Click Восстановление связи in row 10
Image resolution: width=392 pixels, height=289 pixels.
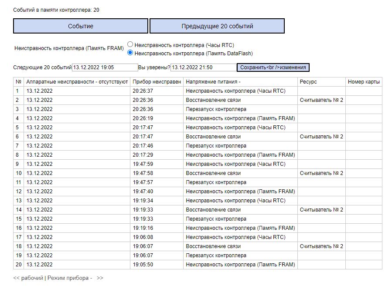pyautogui.click(x=213, y=173)
